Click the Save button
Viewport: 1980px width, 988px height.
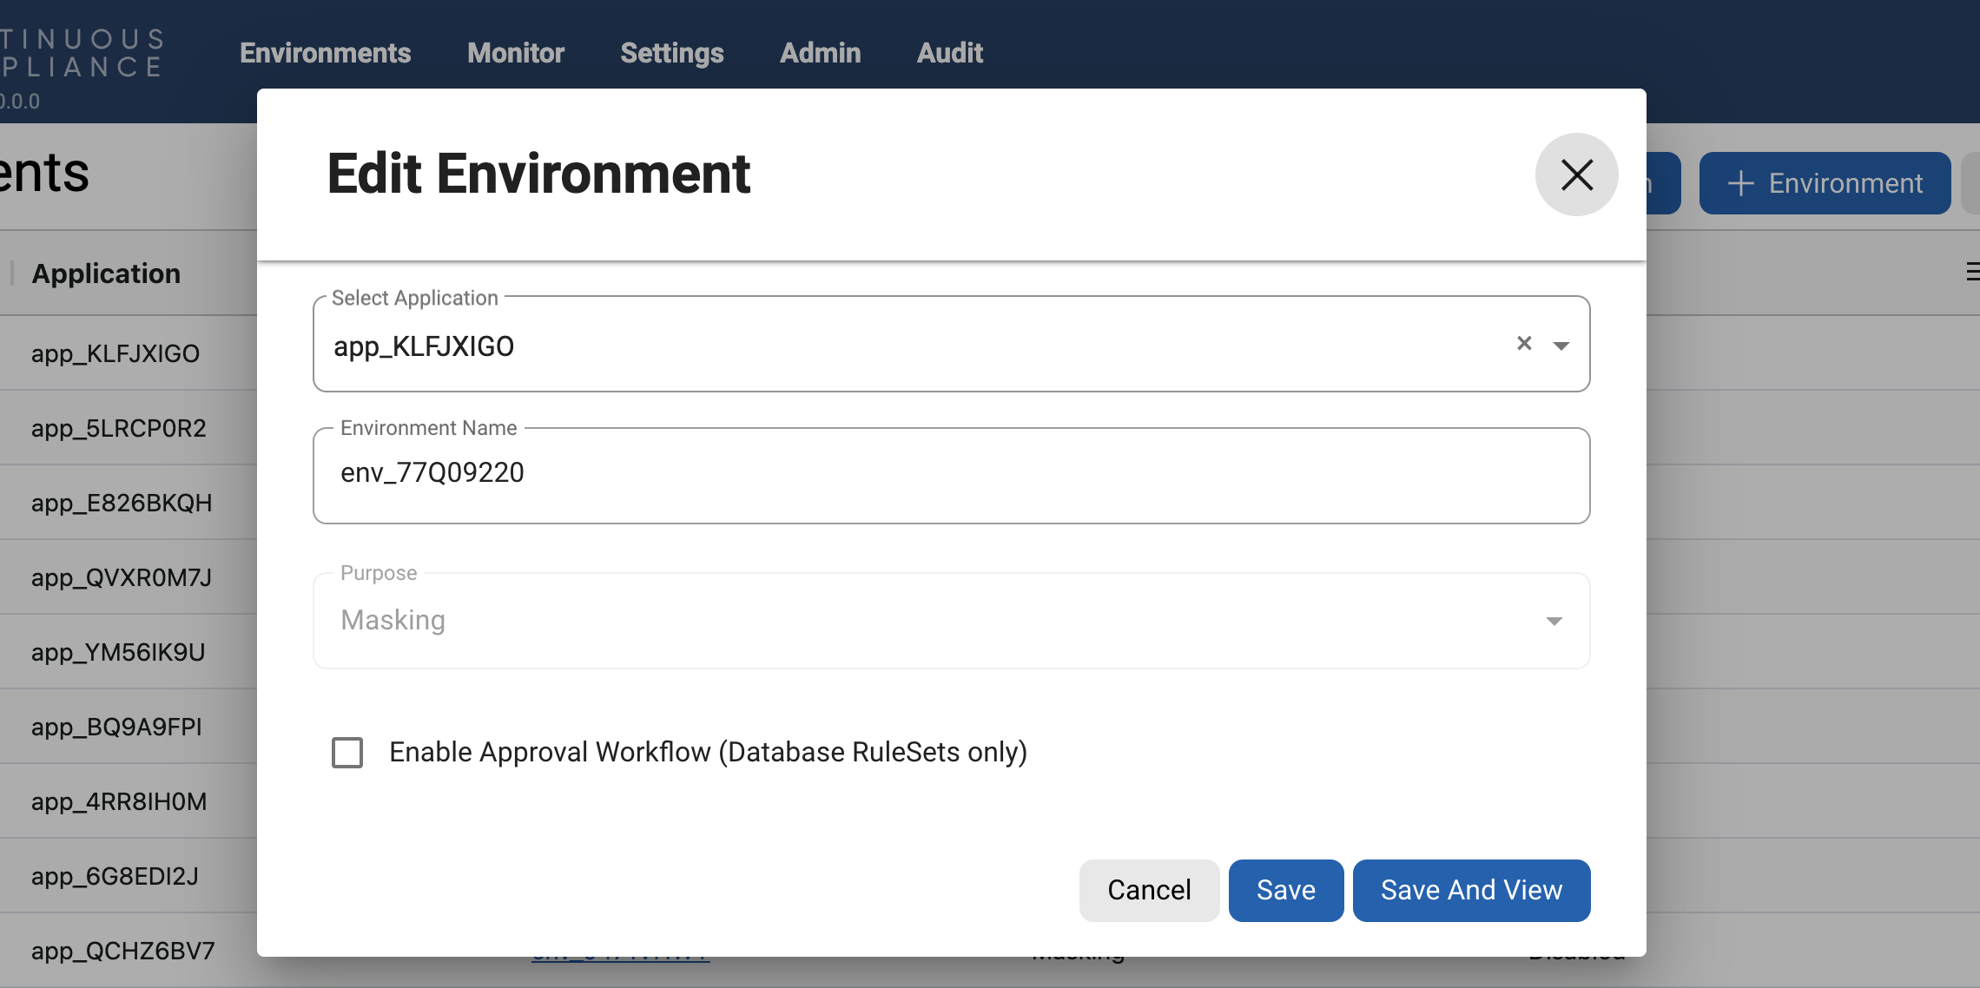[x=1285, y=890]
